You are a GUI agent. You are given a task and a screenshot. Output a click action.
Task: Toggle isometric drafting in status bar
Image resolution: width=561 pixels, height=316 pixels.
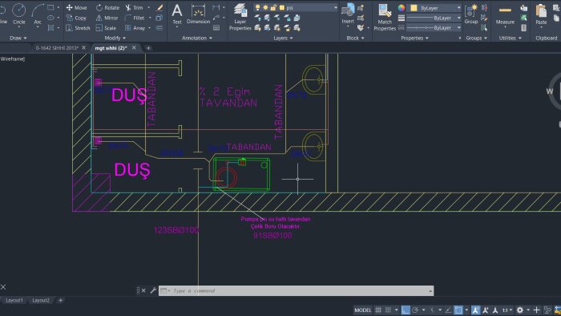point(432,310)
